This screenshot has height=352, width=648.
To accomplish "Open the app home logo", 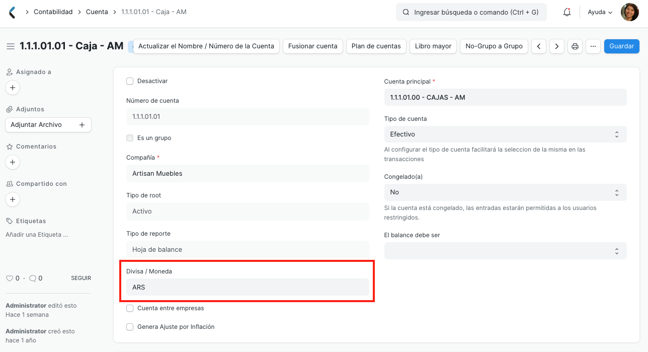I will coord(12,12).
